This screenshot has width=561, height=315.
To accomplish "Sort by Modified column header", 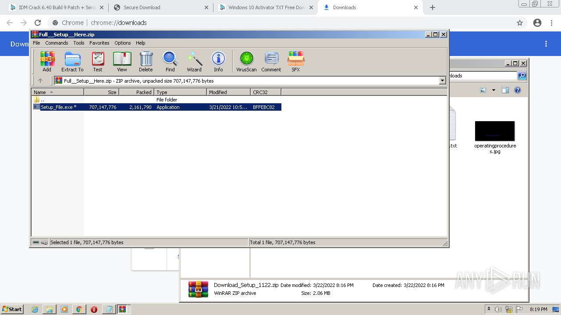I will click(228, 92).
